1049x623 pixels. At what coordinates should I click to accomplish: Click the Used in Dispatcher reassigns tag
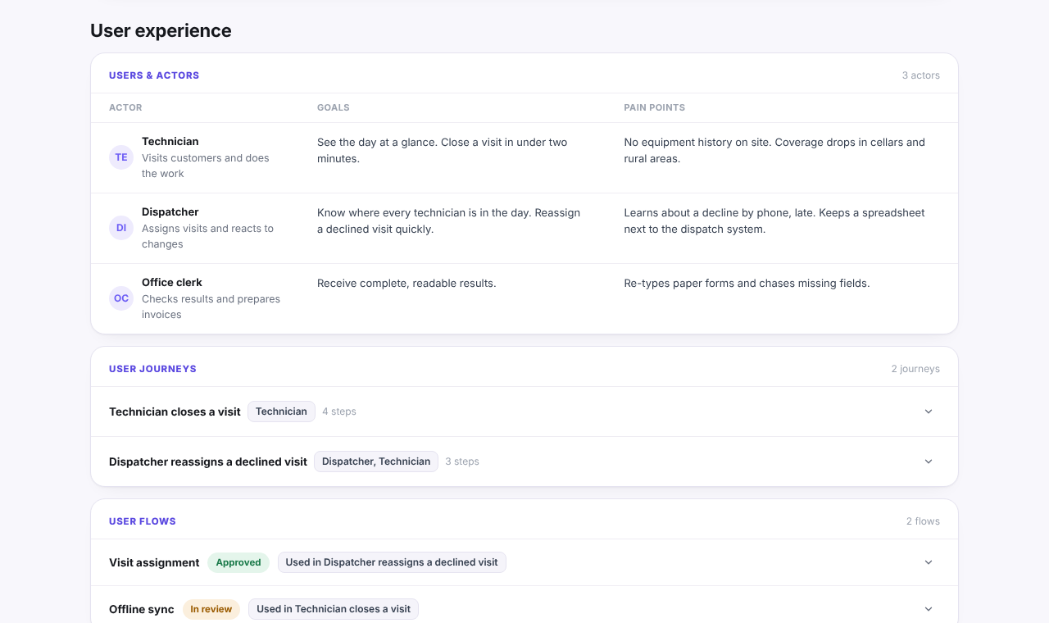coord(392,562)
